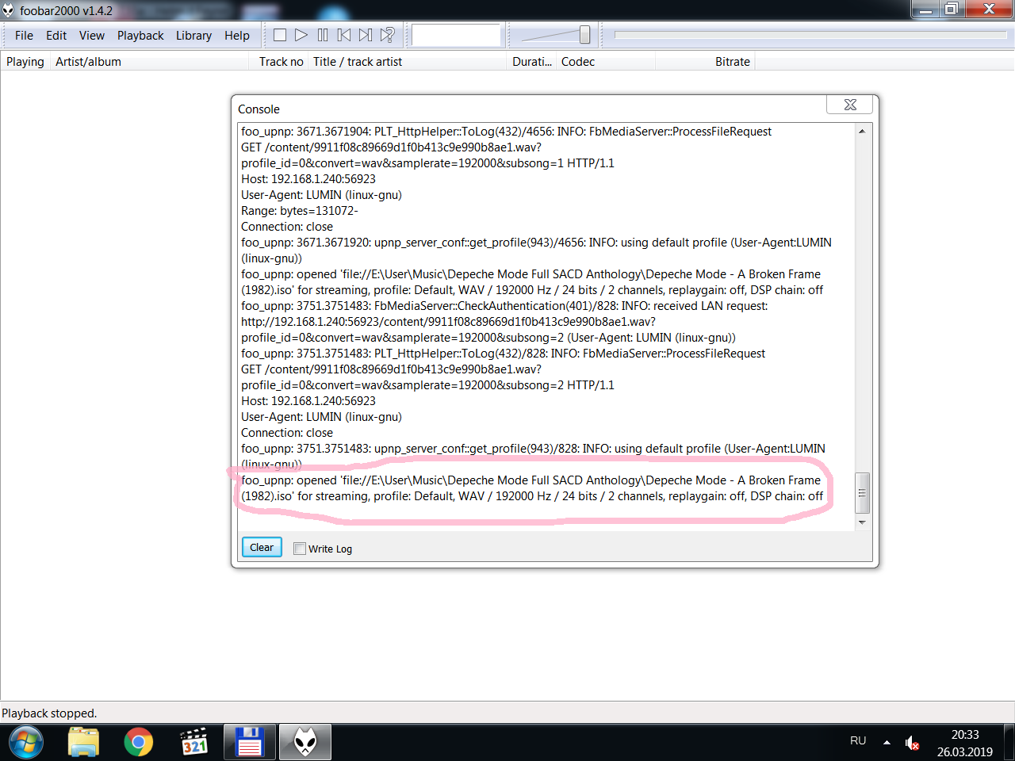
Task: Click the console scroll up arrow
Action: tap(862, 132)
